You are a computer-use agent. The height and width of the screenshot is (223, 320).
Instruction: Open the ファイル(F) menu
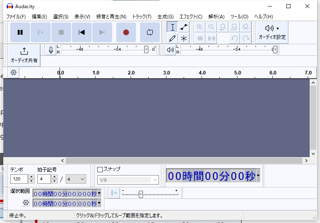[16, 17]
